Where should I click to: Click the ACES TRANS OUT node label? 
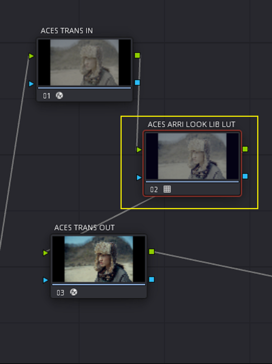tap(84, 227)
